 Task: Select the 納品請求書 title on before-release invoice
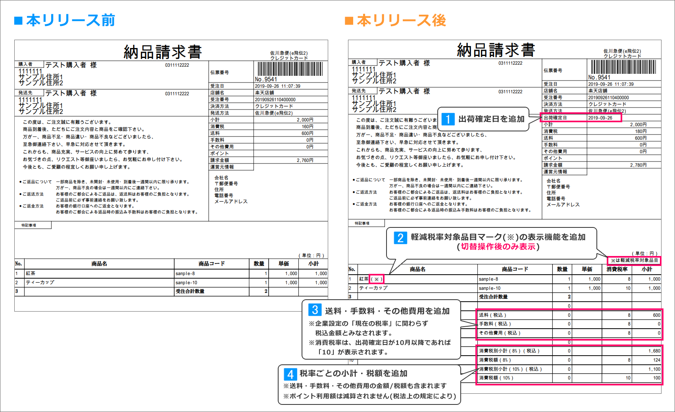point(163,52)
